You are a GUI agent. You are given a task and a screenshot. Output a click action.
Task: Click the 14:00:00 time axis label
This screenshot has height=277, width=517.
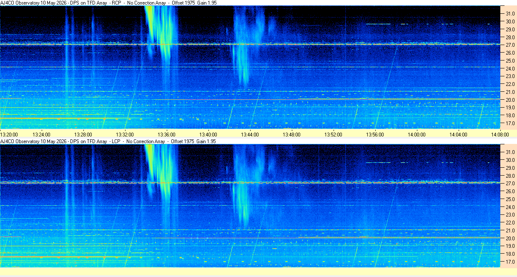pos(417,134)
